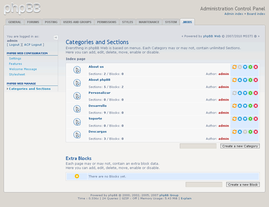The height and width of the screenshot is (207, 269).
Task: Focus the new block name field
Action: coord(204,184)
